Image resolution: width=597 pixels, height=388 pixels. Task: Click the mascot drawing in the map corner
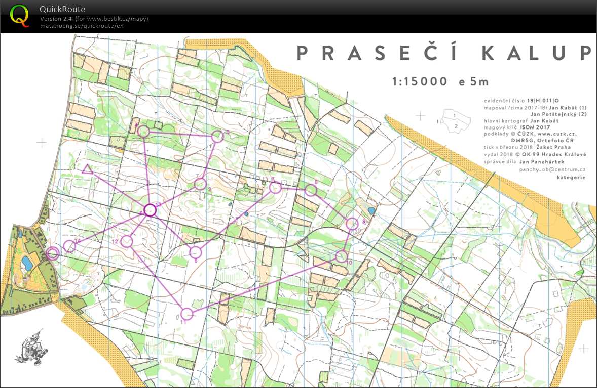[31, 347]
